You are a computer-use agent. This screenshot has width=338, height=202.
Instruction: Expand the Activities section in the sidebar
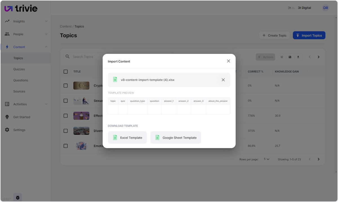(x=46, y=104)
